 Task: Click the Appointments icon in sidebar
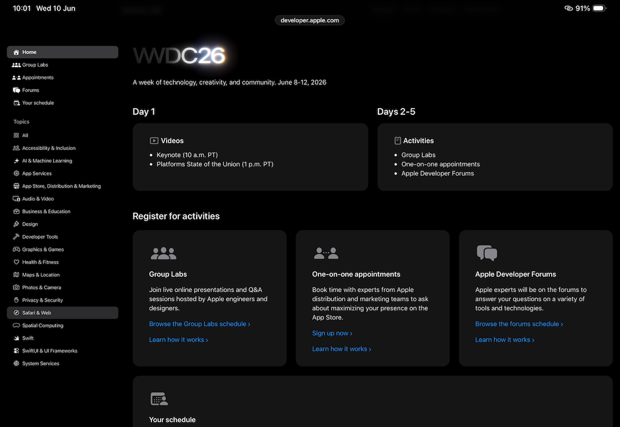click(x=16, y=77)
